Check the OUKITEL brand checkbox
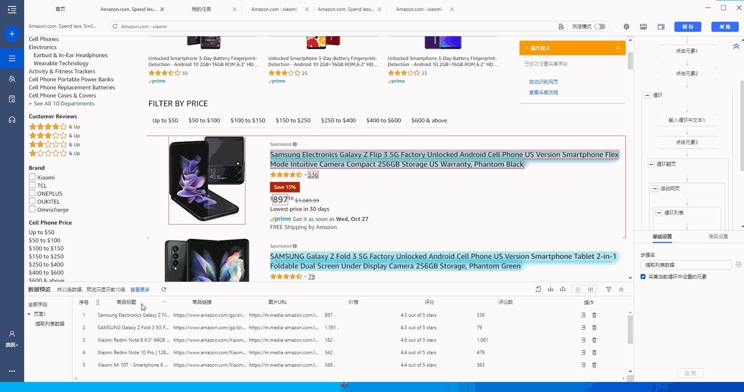The width and height of the screenshot is (744, 392). point(32,201)
